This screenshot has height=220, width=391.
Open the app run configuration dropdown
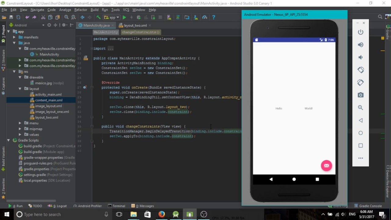point(111,17)
